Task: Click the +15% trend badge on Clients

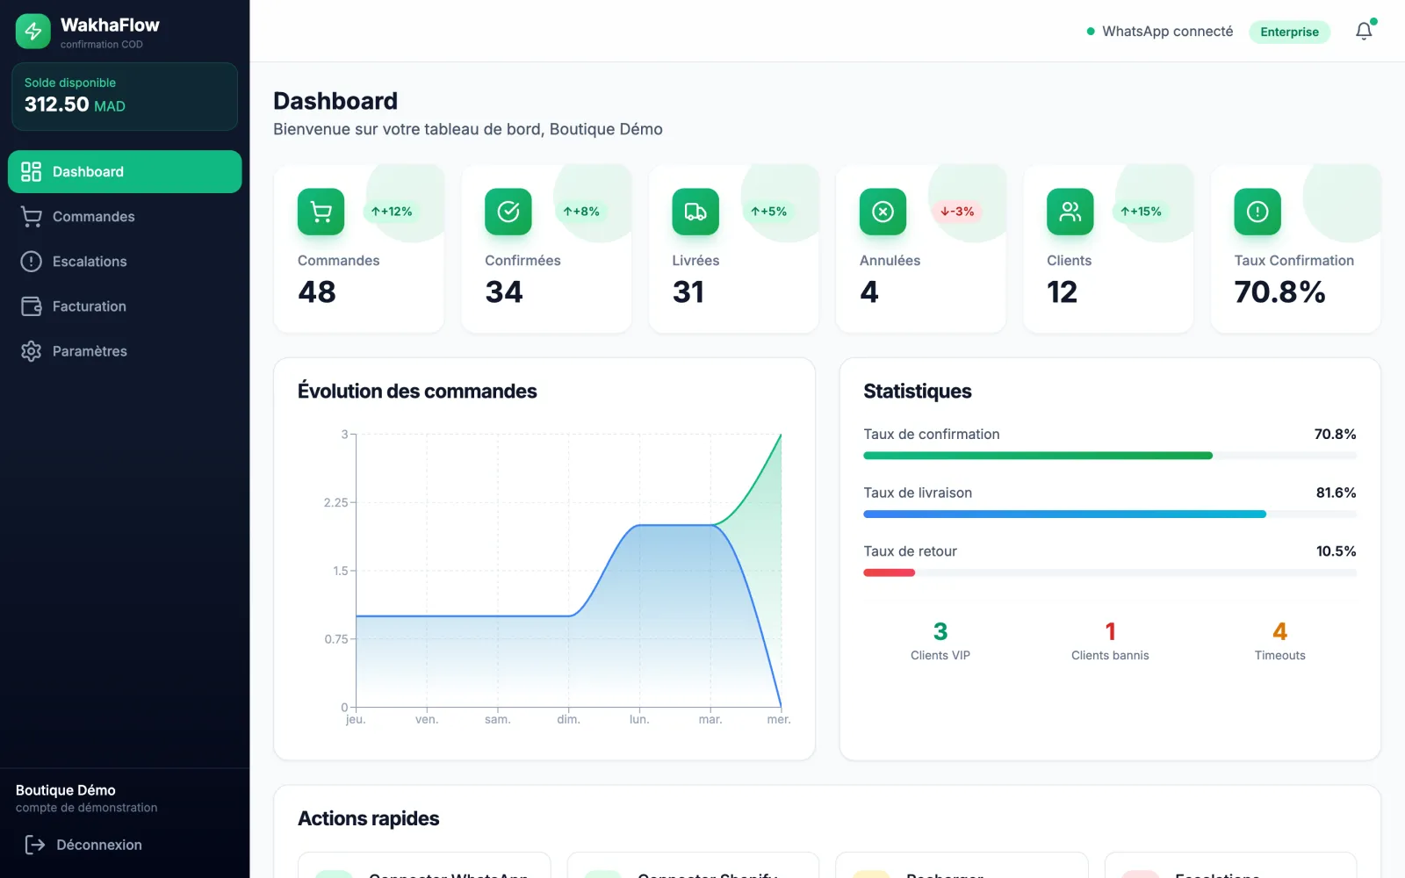Action: 1141,212
